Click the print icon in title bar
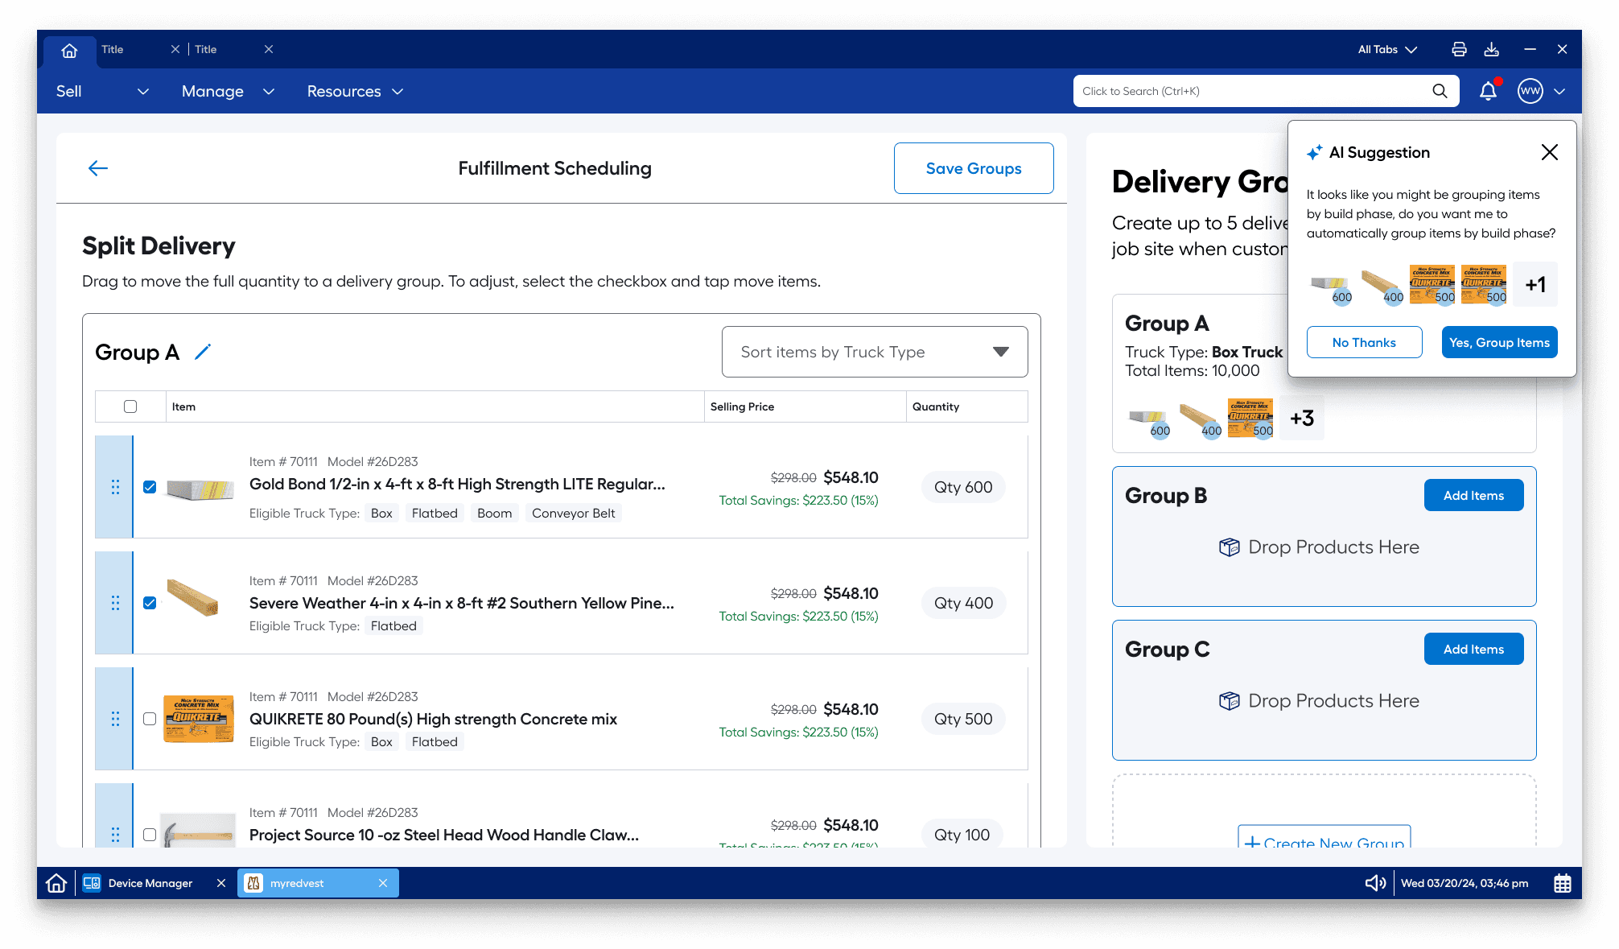This screenshot has height=949, width=1619. tap(1459, 49)
